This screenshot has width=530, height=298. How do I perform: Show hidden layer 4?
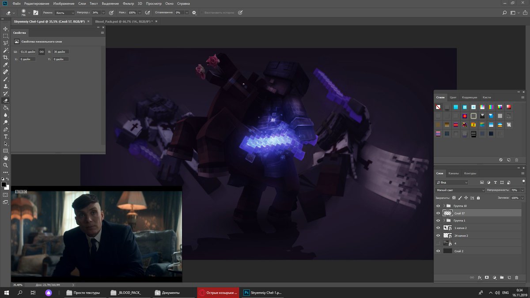click(x=438, y=243)
